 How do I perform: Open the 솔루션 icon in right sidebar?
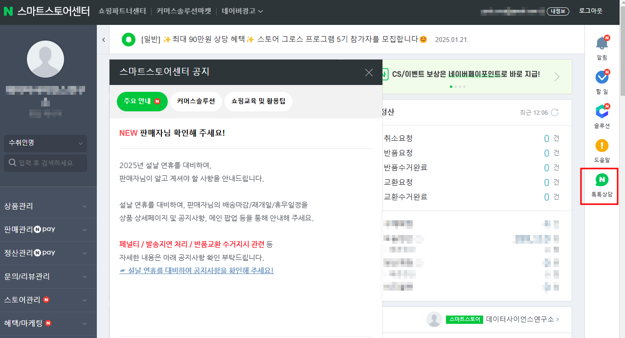click(602, 111)
